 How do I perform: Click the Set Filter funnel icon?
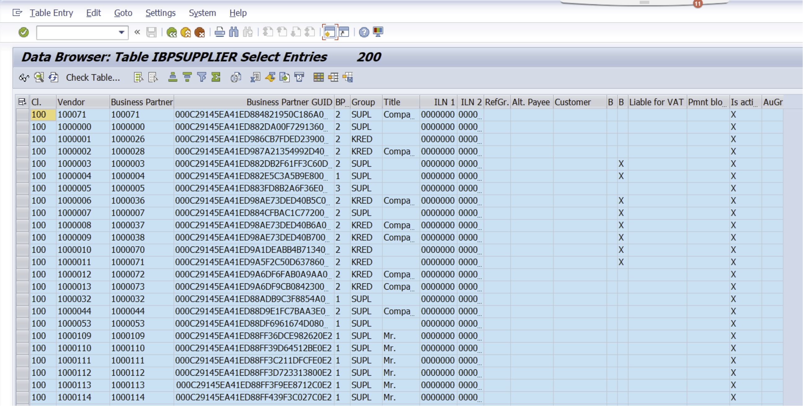[202, 77]
